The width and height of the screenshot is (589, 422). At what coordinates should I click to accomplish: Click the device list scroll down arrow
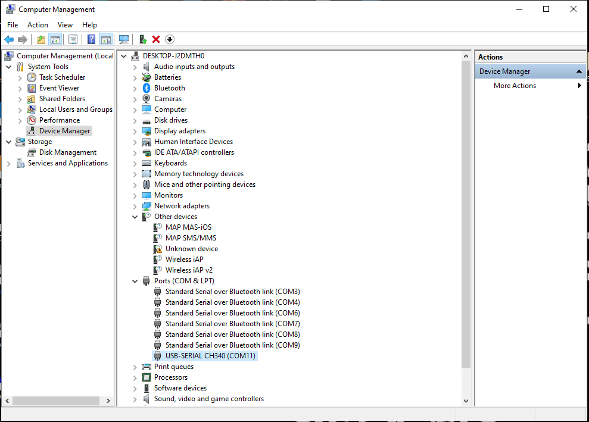(x=466, y=401)
